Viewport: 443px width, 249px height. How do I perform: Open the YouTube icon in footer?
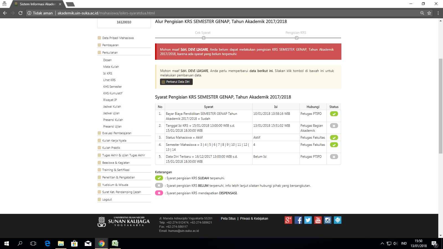tap(318, 220)
